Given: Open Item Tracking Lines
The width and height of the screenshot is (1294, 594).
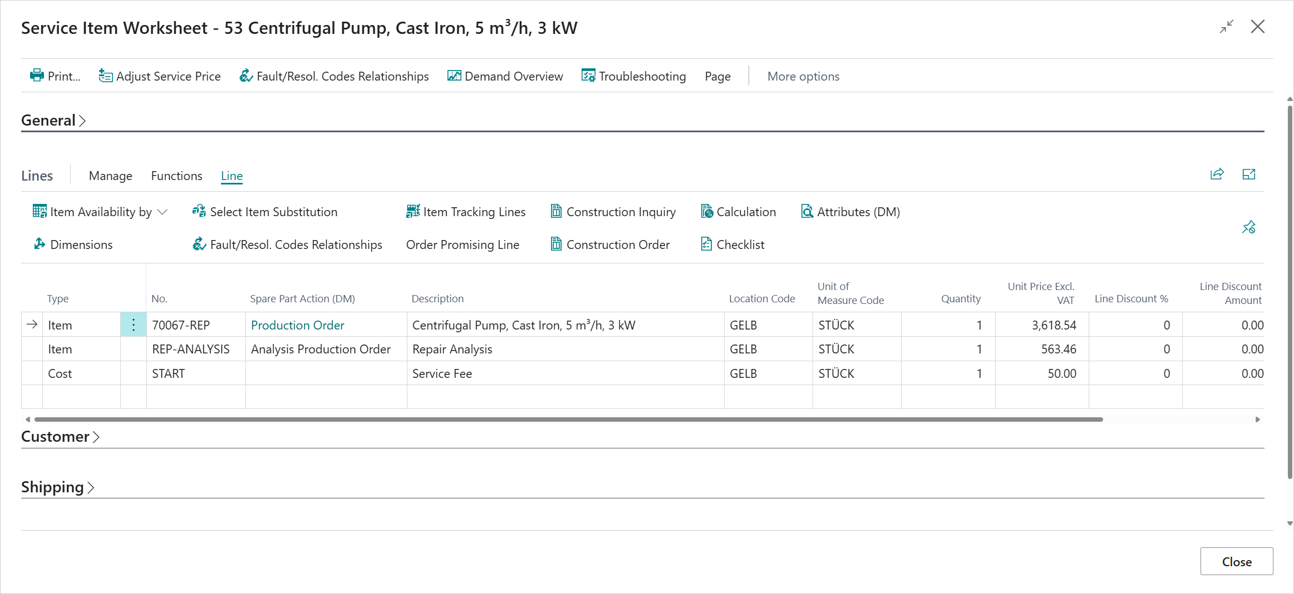Looking at the screenshot, I should click(465, 212).
